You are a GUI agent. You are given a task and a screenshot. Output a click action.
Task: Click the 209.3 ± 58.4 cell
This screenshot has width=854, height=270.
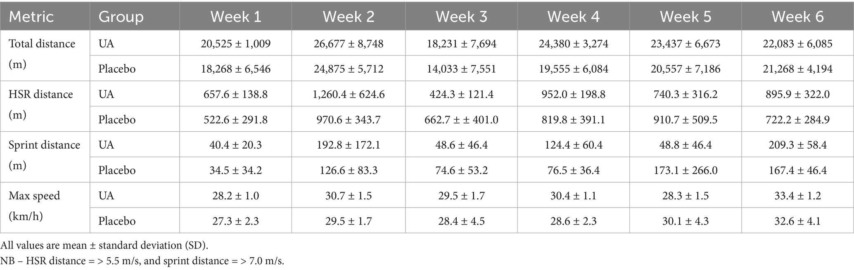click(x=797, y=145)
